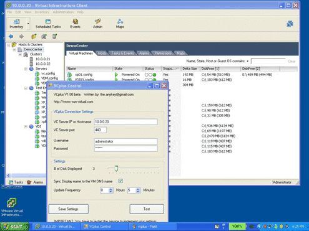
Task: Click the blue back arrow icon
Action: (11, 37)
